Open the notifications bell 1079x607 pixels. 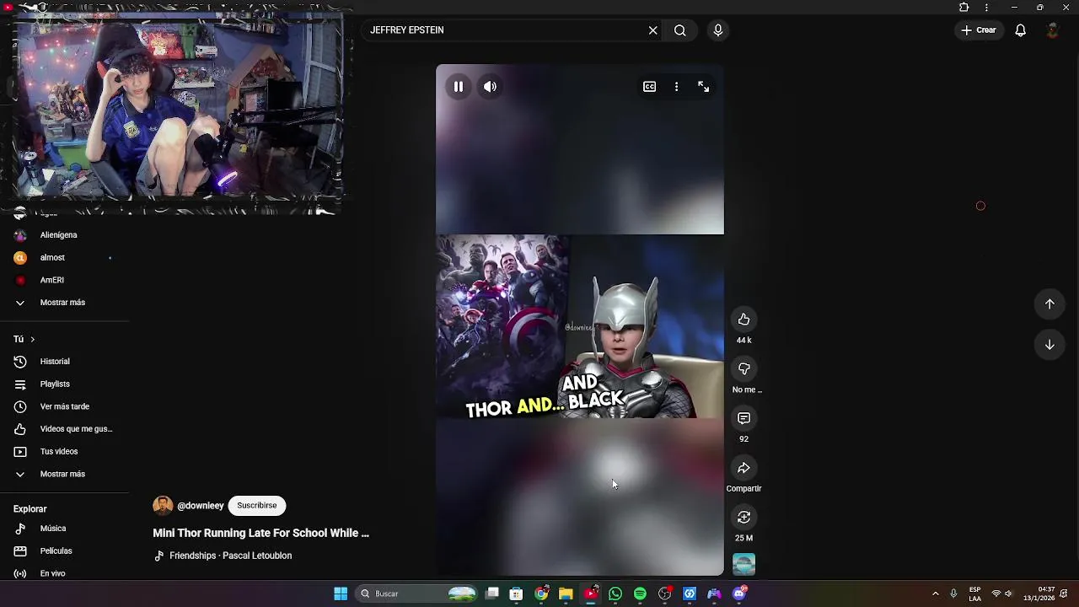coord(1020,30)
